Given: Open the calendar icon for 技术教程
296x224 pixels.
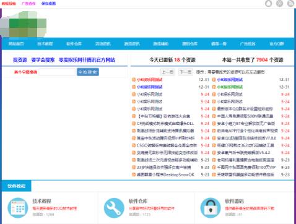Looking at the screenshot, I should [x=18, y=208].
